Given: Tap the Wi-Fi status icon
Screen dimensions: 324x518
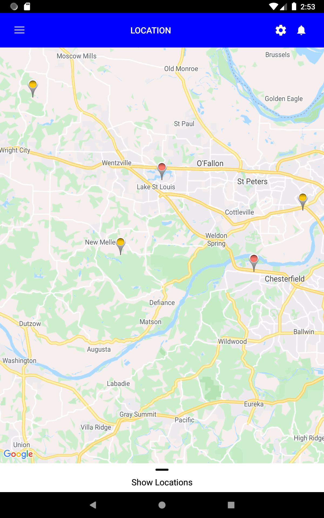Looking at the screenshot, I should click(274, 6).
